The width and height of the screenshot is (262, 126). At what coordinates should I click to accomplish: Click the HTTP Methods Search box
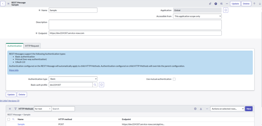(63, 109)
